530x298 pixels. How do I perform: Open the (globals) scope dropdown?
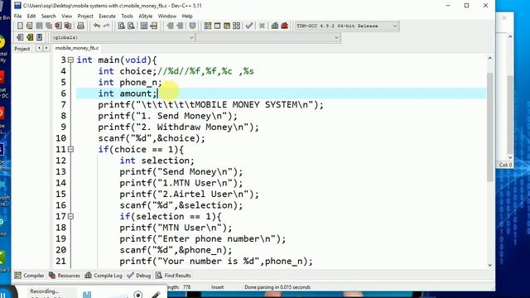pos(123,37)
